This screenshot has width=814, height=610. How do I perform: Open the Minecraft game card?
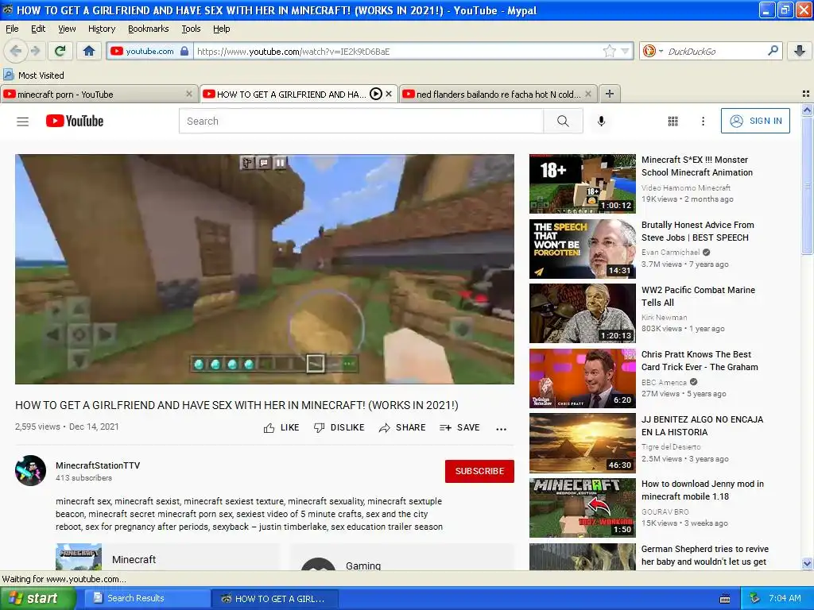pos(167,557)
